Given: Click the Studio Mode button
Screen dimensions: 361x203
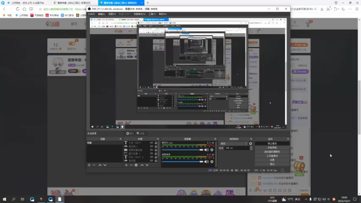Looking at the screenshot, I should (x=272, y=156).
